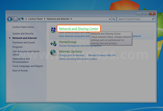The height and width of the screenshot is (111, 163).
Task: Click the Search Control Panel field
Action: click(x=136, y=19)
